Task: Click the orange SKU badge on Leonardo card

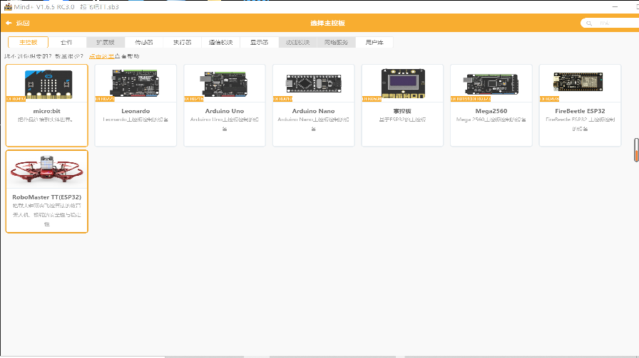Action: point(105,99)
